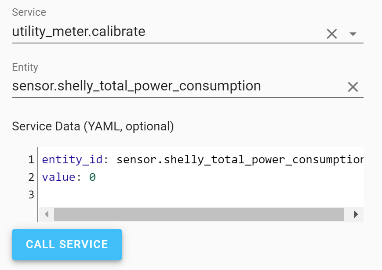The image size is (382, 270).
Task: Call the calibrate service now
Action: click(67, 245)
